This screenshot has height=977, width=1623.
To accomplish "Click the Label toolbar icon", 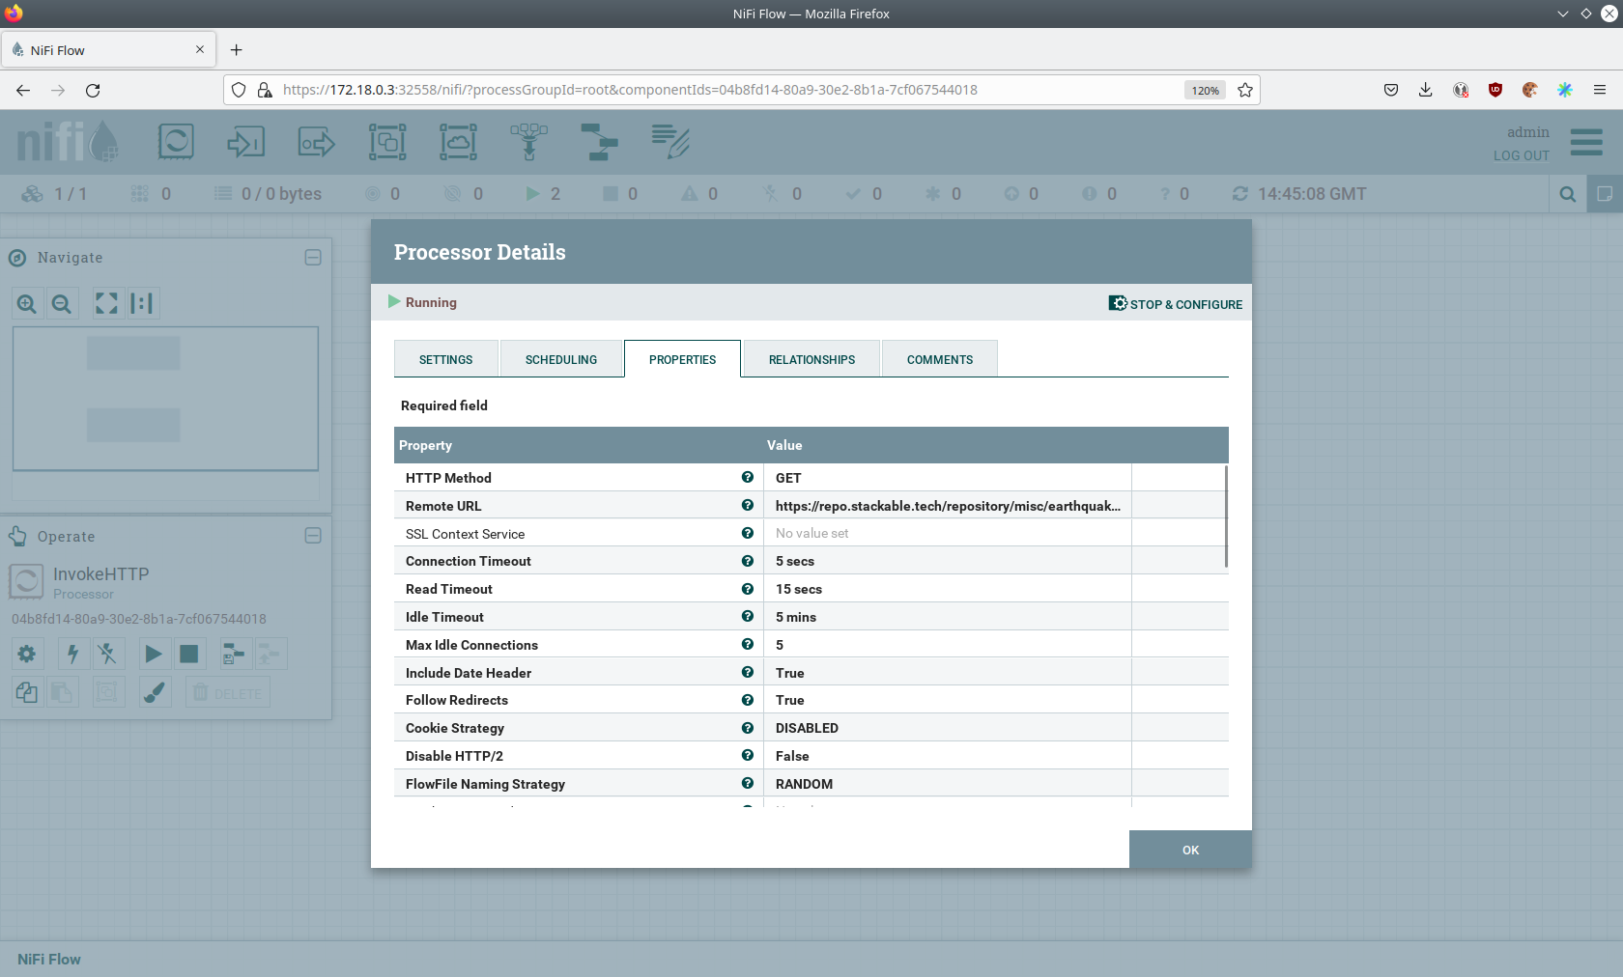I will pyautogui.click(x=669, y=142).
